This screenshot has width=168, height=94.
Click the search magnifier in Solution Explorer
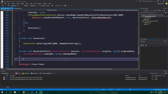[x=166, y=13]
